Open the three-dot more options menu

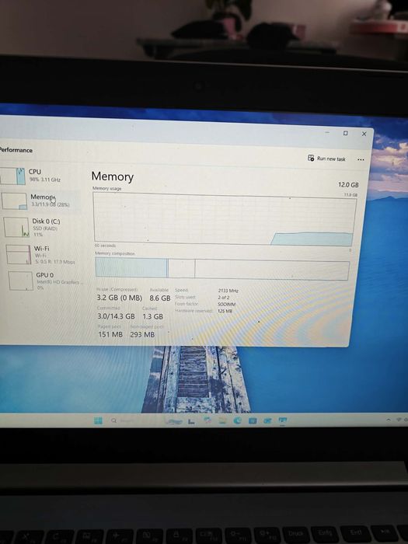pyautogui.click(x=361, y=159)
